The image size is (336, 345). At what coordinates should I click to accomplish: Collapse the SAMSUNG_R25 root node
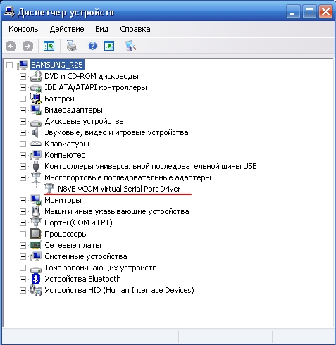[x=9, y=65]
